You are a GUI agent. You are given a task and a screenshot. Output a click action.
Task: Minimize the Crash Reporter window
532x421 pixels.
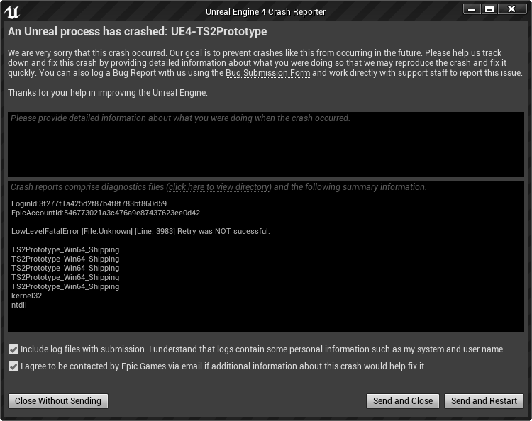[x=471, y=9]
